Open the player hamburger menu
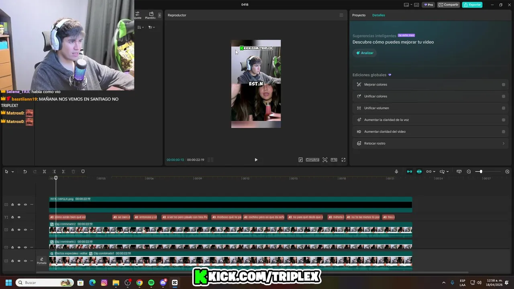Viewport: 514px width, 289px height. 341,15
